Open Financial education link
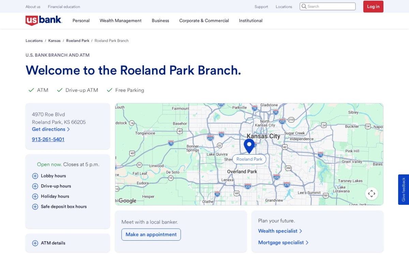This screenshot has height=256, width=409. click(x=64, y=6)
